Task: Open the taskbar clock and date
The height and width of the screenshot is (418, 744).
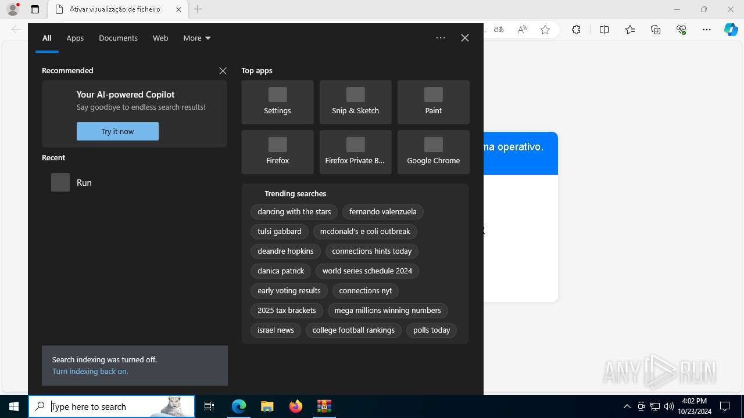Action: (695, 406)
